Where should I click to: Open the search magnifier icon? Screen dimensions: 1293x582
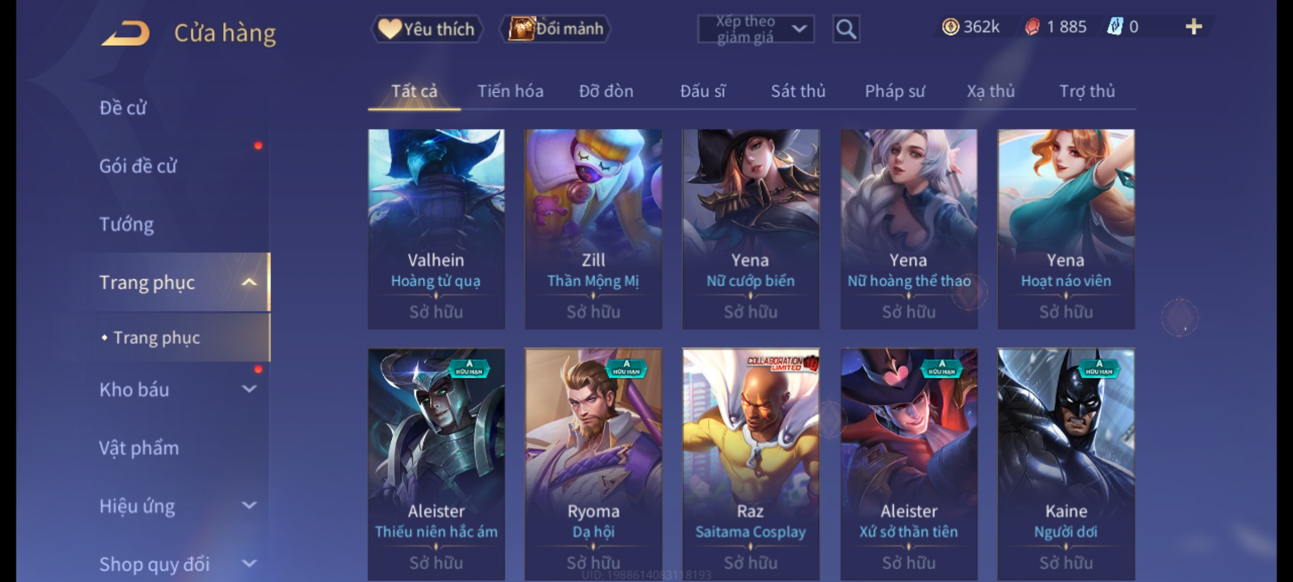point(846,29)
